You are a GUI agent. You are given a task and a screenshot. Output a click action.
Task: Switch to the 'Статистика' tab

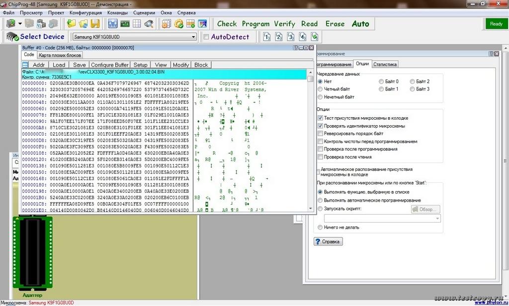[x=385, y=64]
